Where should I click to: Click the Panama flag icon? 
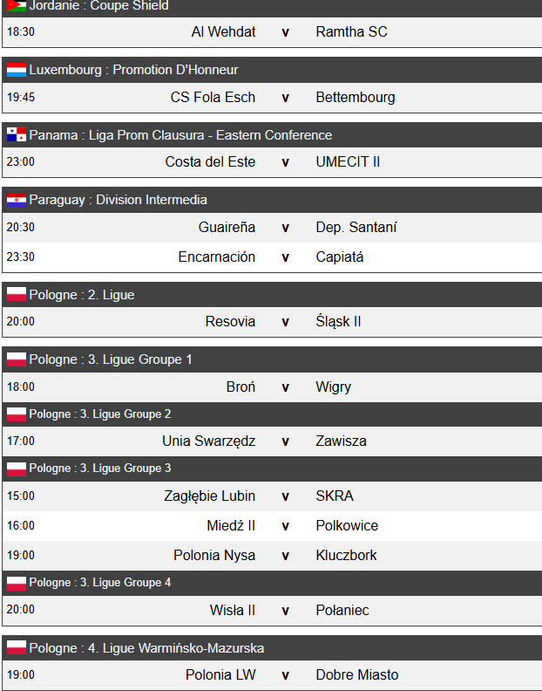[16, 135]
